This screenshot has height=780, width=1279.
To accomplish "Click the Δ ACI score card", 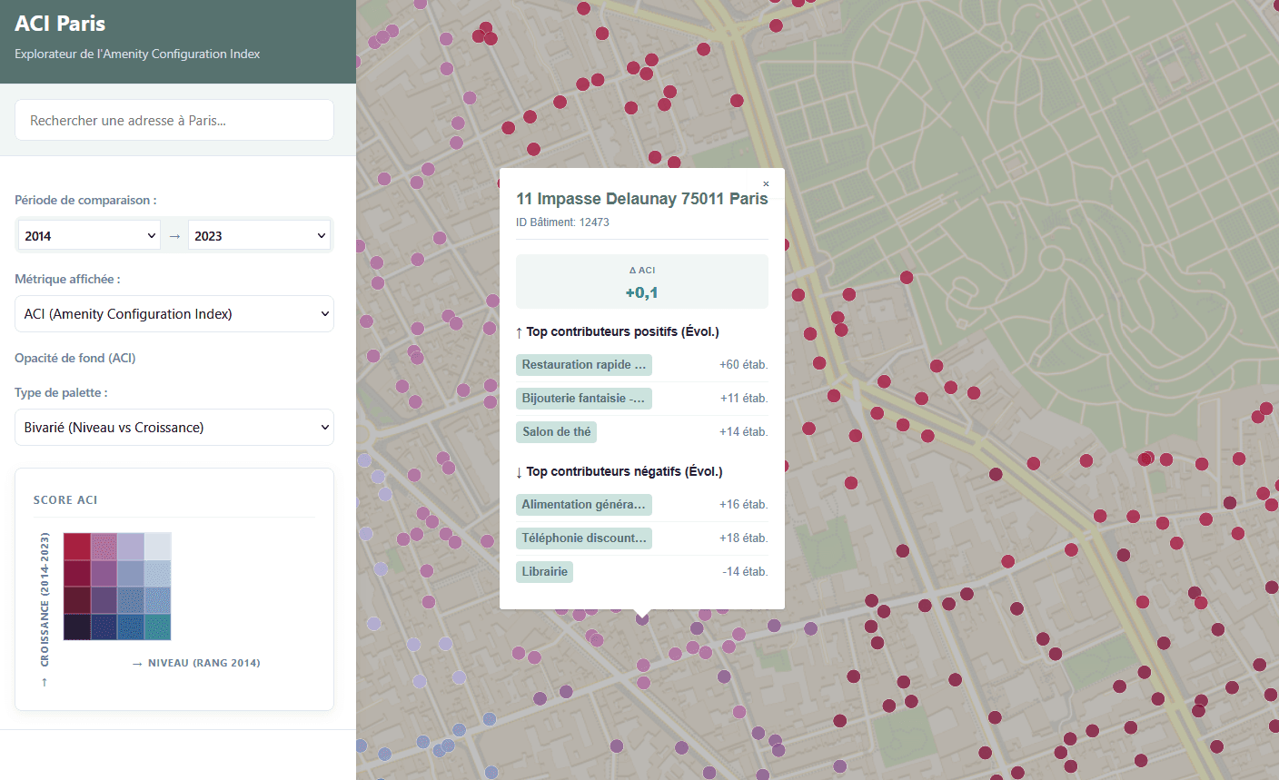I will pyautogui.click(x=641, y=281).
